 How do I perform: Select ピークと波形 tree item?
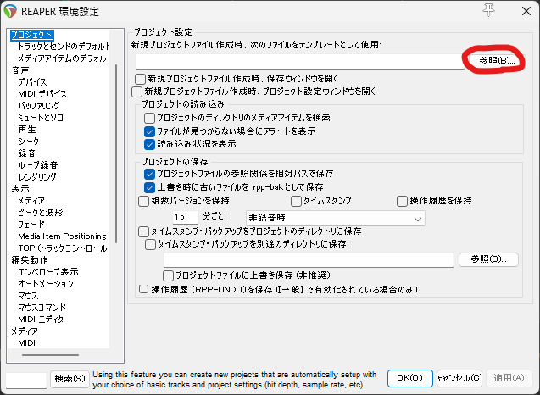pos(41,213)
